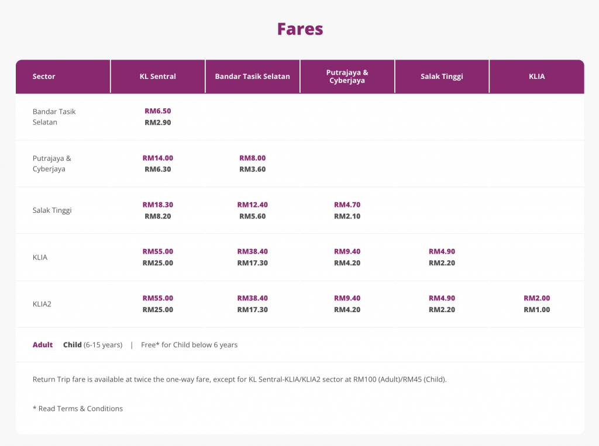Select the Adult legend label
Screen dimensions: 599x446
coord(43,345)
